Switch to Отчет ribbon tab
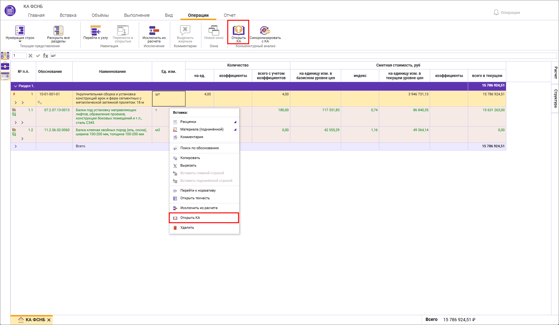The height and width of the screenshot is (325, 559). click(x=230, y=15)
